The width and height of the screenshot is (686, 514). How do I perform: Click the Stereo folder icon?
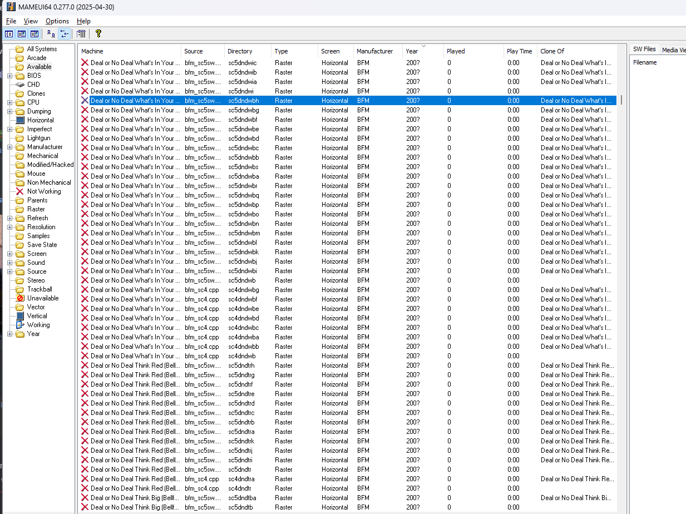19,280
